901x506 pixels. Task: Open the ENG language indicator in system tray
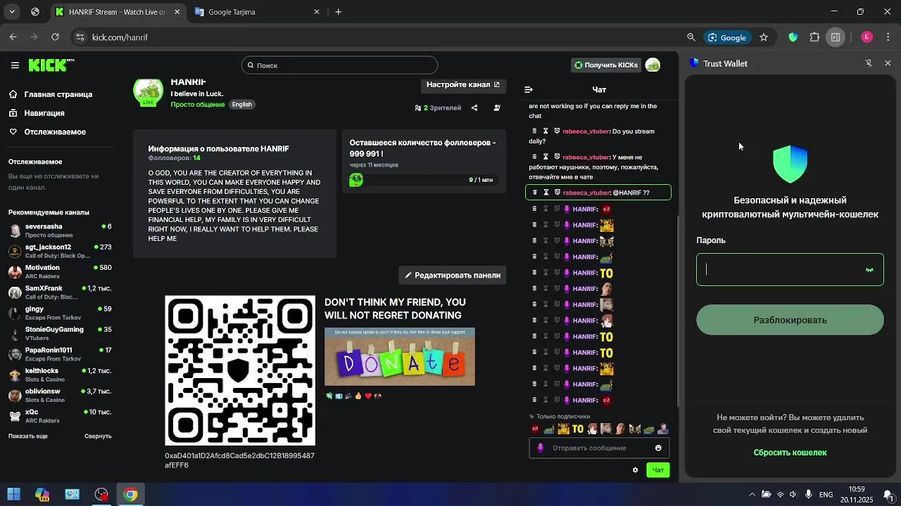[826, 495]
